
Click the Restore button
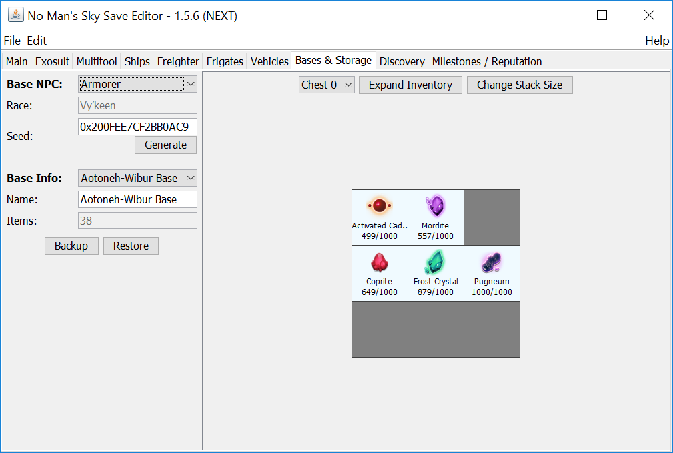pyautogui.click(x=131, y=246)
